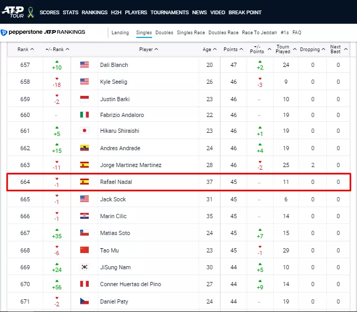Click the Ecuador flag beside Andres Andrade
This screenshot has height=312, width=357.
(x=84, y=148)
